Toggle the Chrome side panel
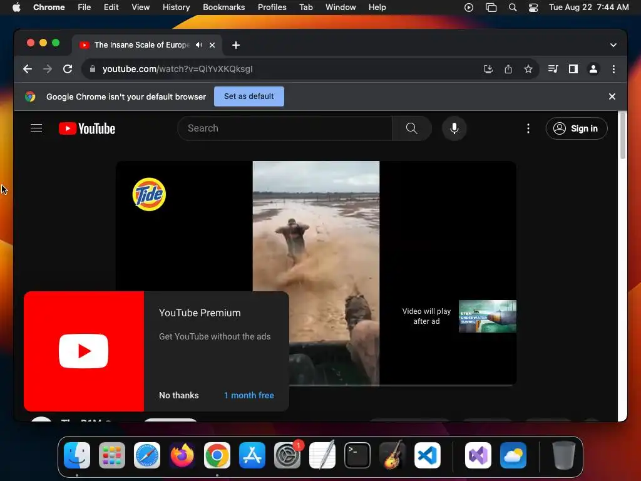This screenshot has width=641, height=481. (x=573, y=69)
